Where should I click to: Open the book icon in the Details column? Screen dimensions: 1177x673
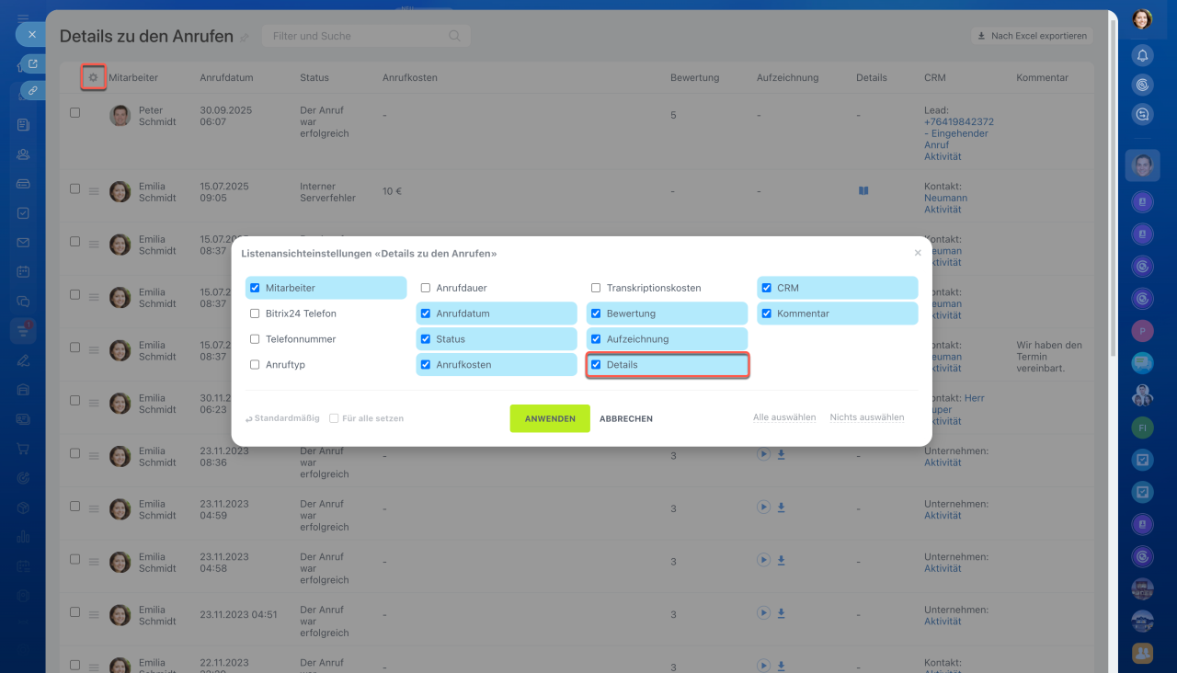pyautogui.click(x=863, y=191)
